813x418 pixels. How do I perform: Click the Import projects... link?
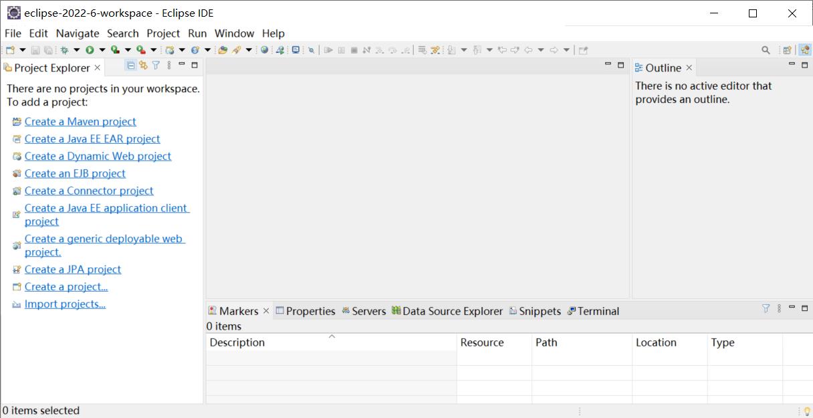[x=65, y=304]
